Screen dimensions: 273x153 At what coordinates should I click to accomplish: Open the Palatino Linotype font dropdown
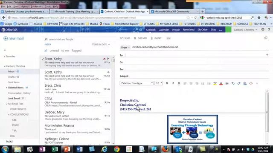pos(136,83)
